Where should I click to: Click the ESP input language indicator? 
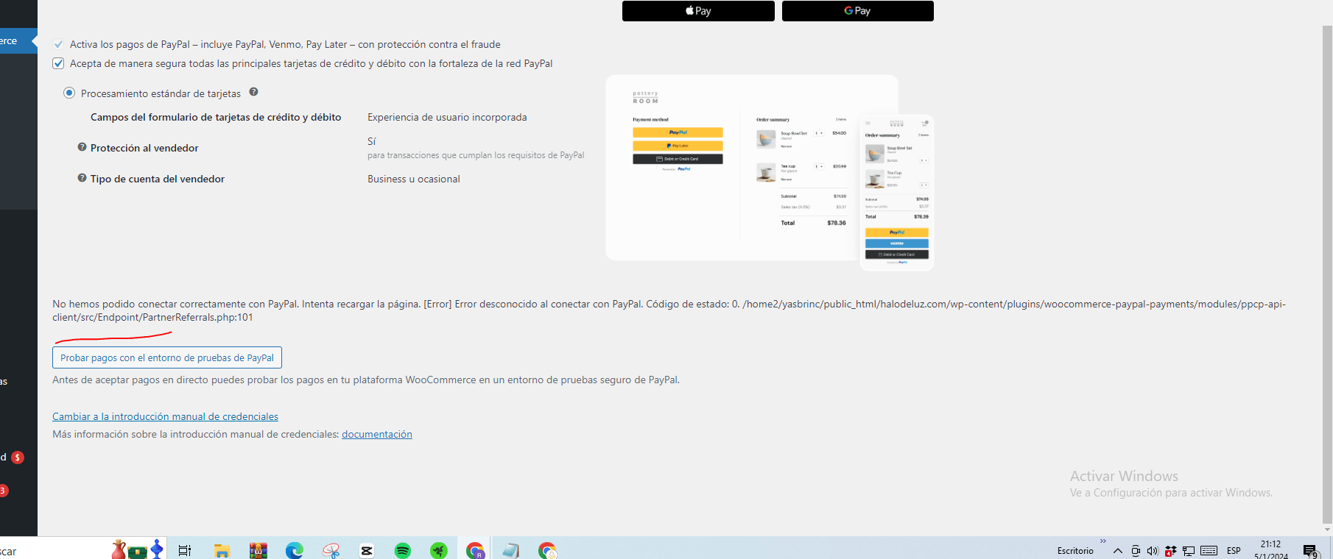1234,550
